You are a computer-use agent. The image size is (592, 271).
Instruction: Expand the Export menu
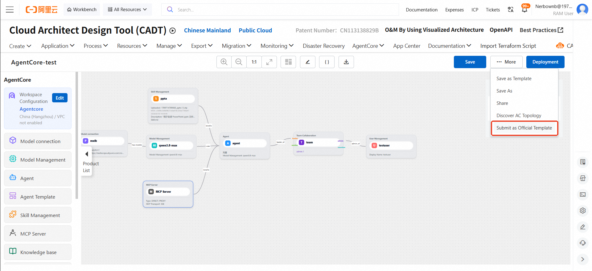click(x=202, y=46)
